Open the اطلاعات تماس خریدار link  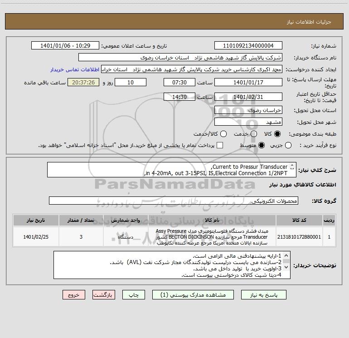(x=75, y=69)
